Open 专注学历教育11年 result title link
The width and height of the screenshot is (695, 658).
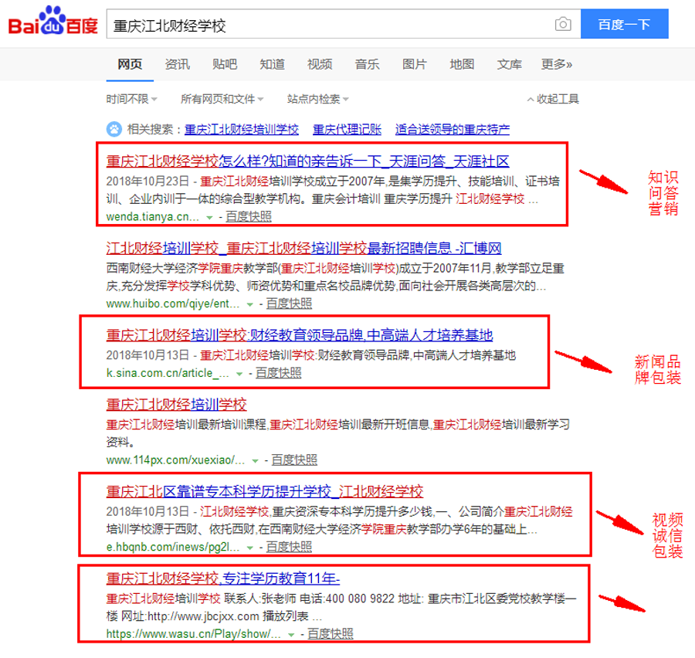[223, 578]
